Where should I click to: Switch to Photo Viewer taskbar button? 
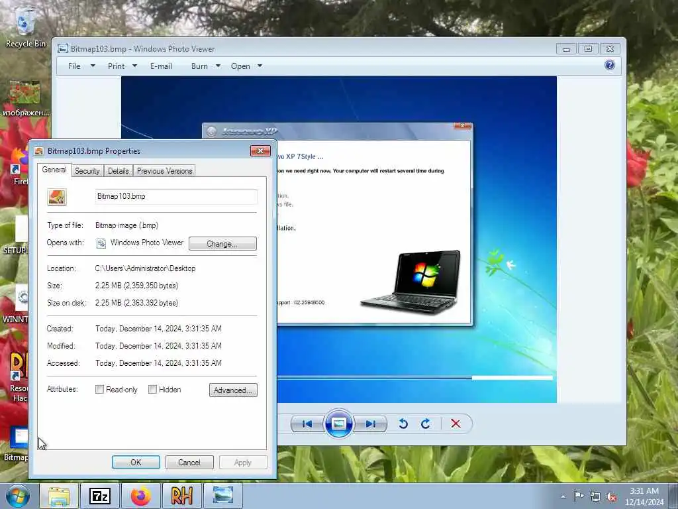[x=222, y=496]
